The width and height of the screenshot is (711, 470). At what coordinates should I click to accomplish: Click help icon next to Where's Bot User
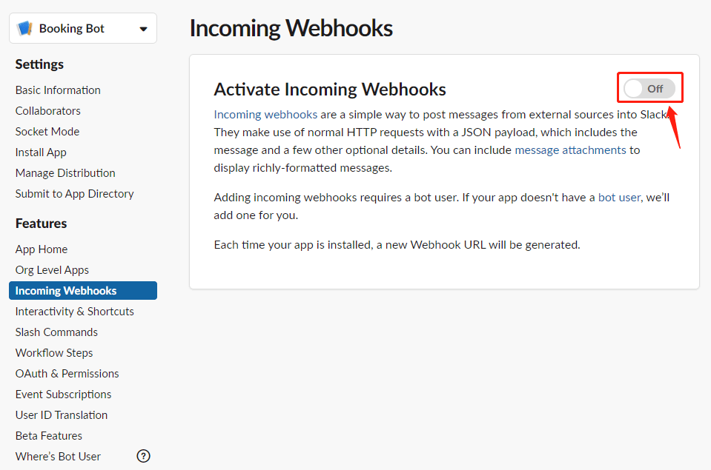coord(144,456)
